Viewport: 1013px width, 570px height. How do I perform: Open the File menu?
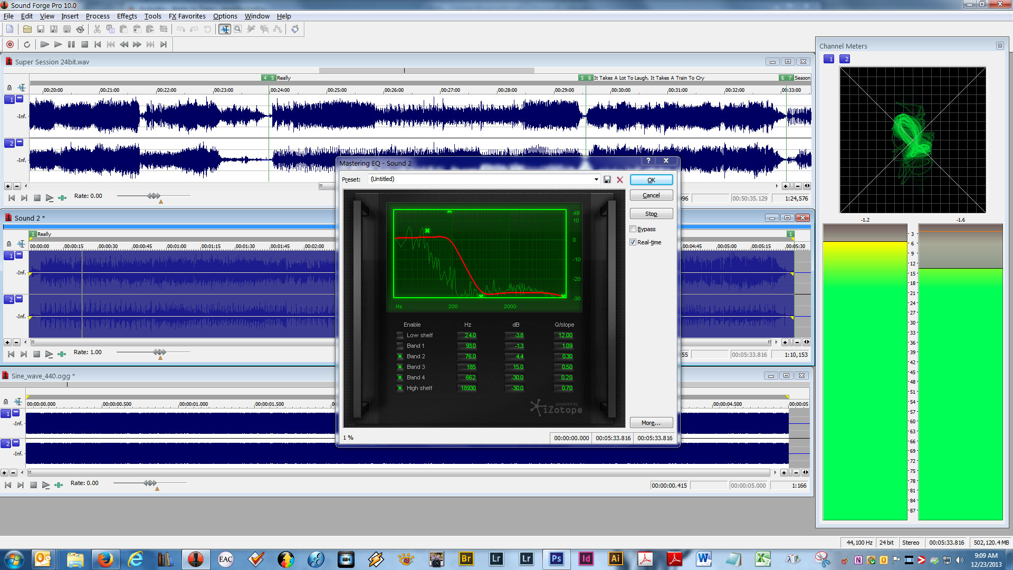8,16
